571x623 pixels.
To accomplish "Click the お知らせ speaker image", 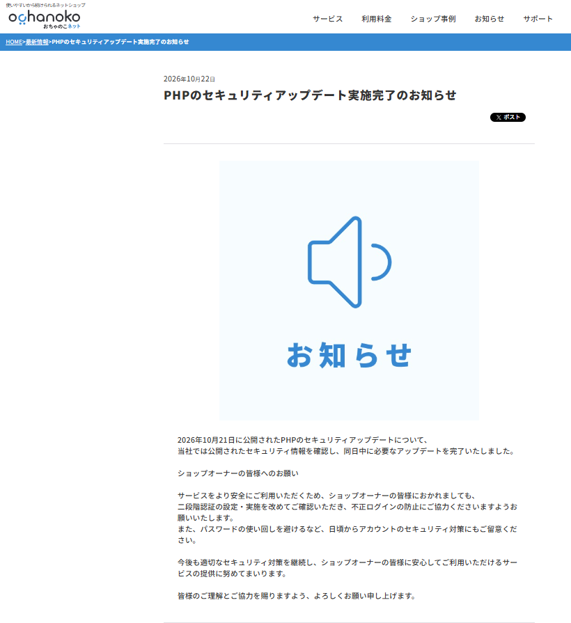I will pyautogui.click(x=349, y=290).
